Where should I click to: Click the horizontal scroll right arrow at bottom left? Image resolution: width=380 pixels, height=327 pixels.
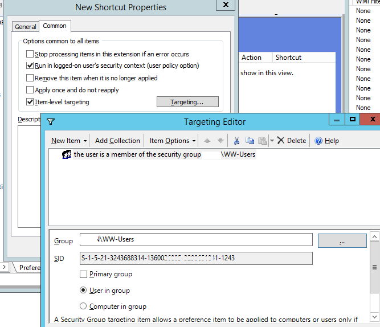[x=5, y=267]
